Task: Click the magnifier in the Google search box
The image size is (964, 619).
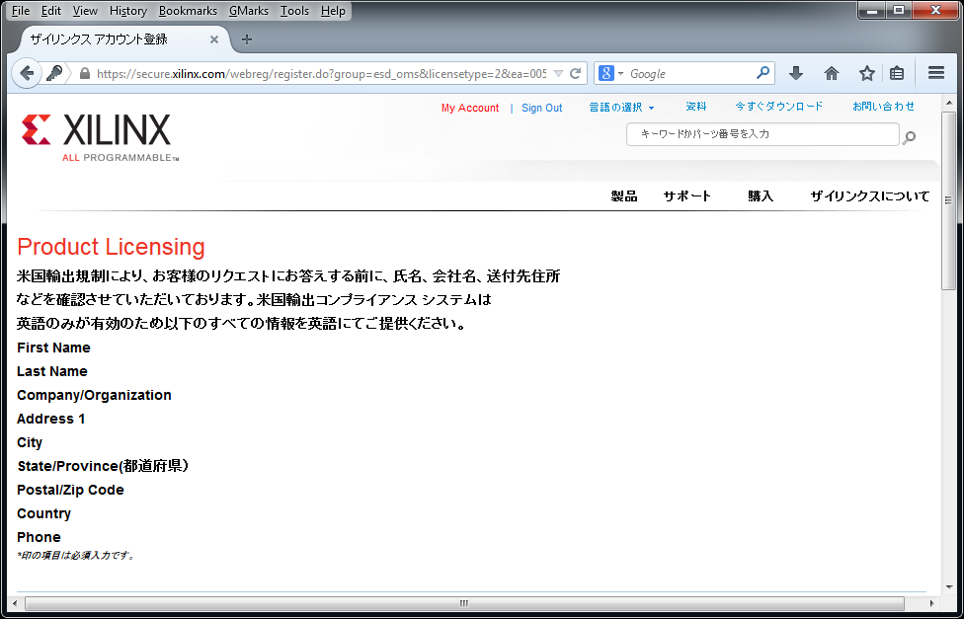Action: tap(763, 73)
